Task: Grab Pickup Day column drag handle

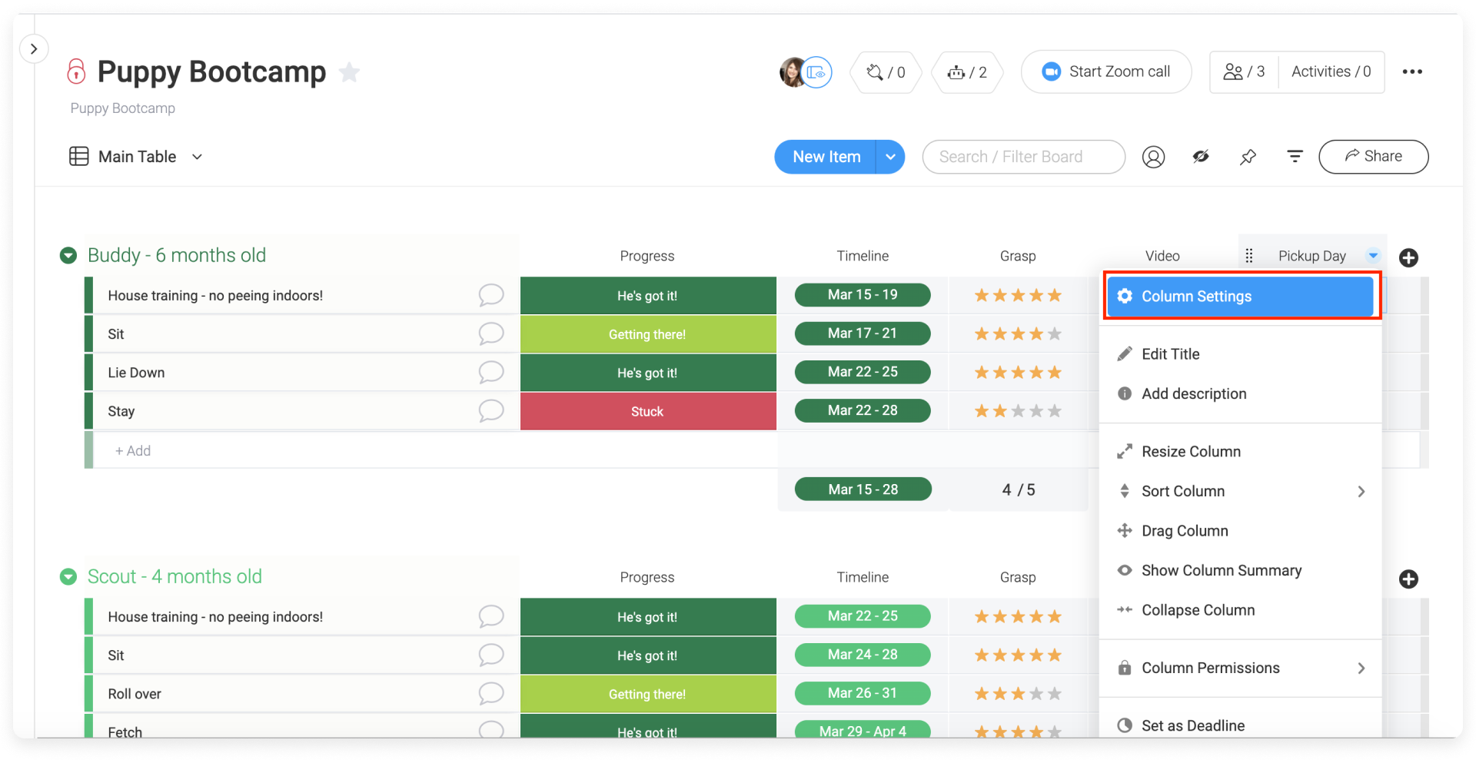Action: [x=1248, y=256]
